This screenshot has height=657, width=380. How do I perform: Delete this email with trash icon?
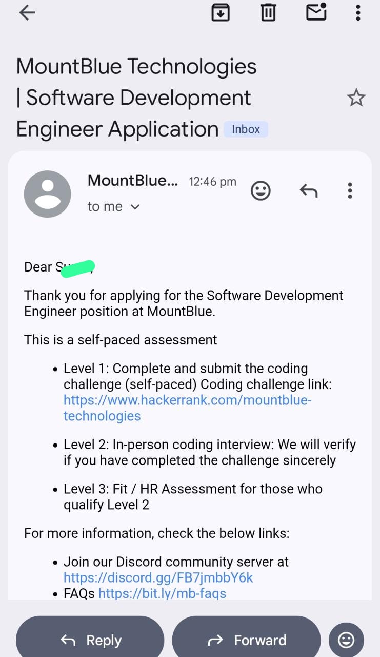click(x=268, y=12)
